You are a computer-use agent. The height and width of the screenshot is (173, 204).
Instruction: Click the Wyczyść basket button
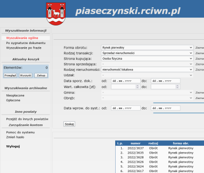(x=25, y=75)
